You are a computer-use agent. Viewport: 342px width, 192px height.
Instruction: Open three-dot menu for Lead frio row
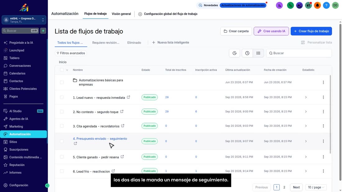click(x=323, y=171)
